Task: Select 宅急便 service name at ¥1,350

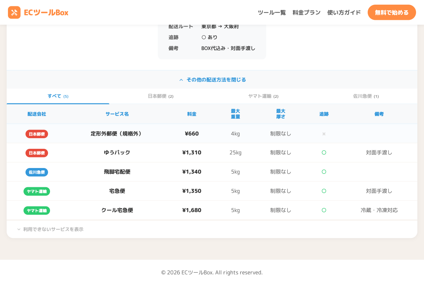Action: pyautogui.click(x=117, y=191)
